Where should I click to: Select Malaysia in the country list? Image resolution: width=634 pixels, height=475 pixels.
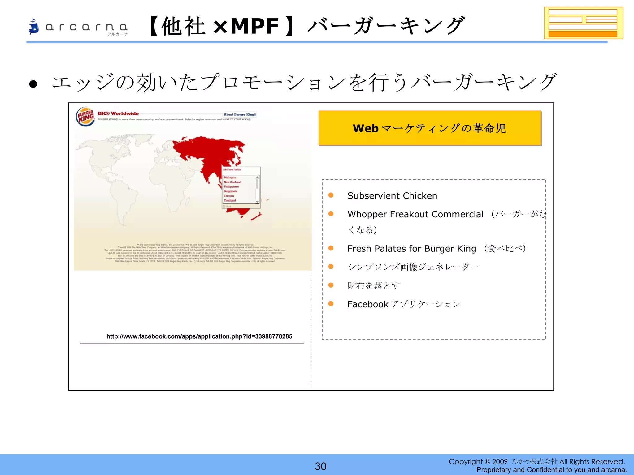(230, 178)
